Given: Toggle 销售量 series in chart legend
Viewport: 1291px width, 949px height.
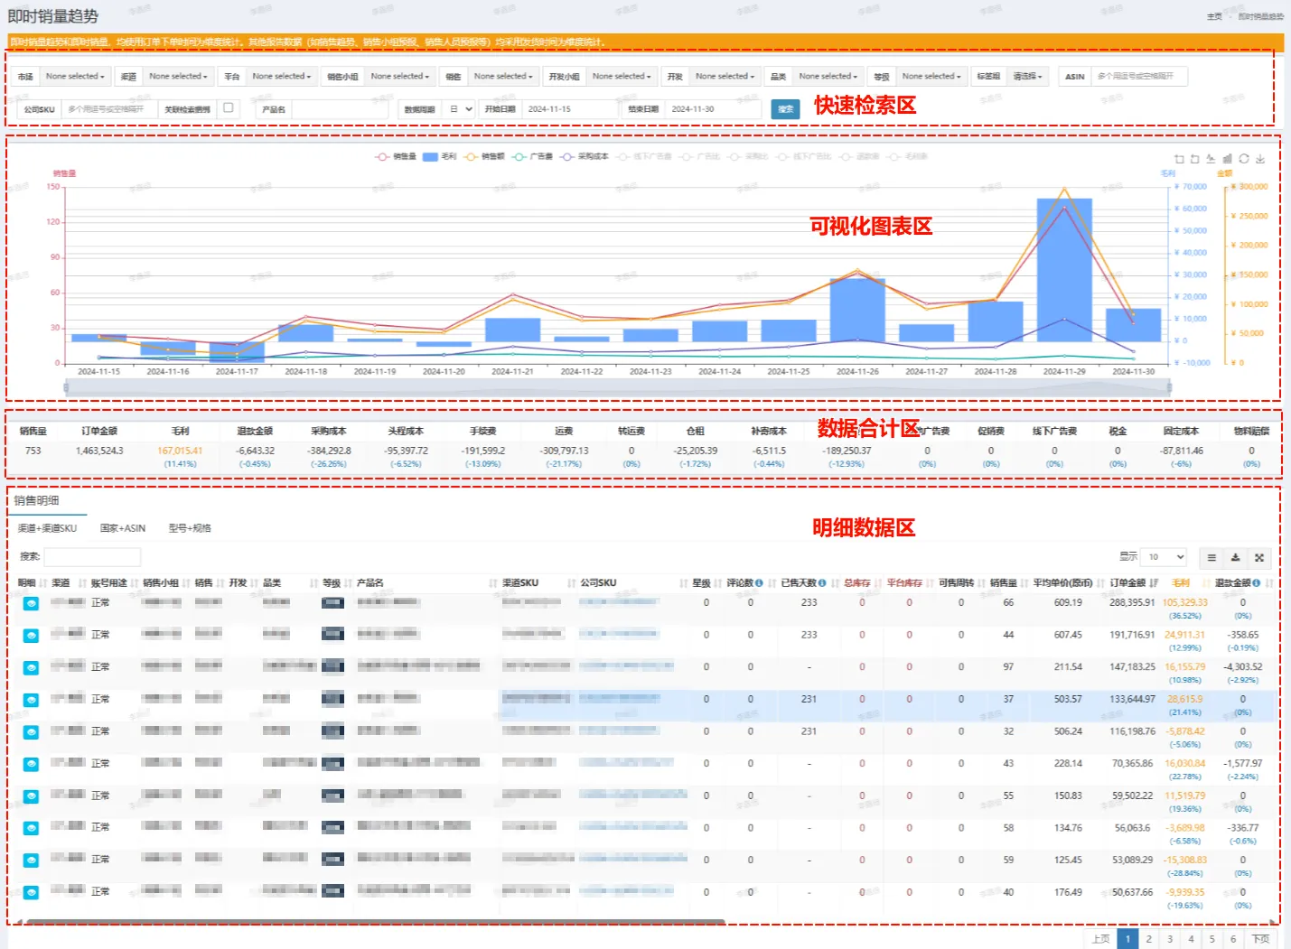Looking at the screenshot, I should (396, 157).
